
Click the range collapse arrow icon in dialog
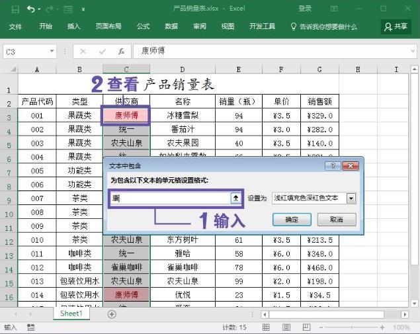[235, 198]
